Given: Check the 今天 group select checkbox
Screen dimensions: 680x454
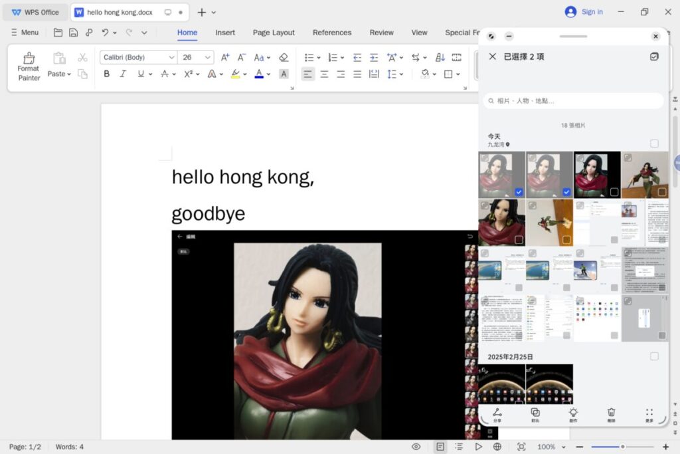Looking at the screenshot, I should (x=654, y=143).
